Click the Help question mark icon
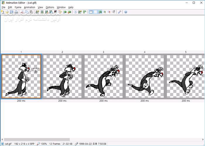This screenshot has width=205, height=146. tap(126, 12)
